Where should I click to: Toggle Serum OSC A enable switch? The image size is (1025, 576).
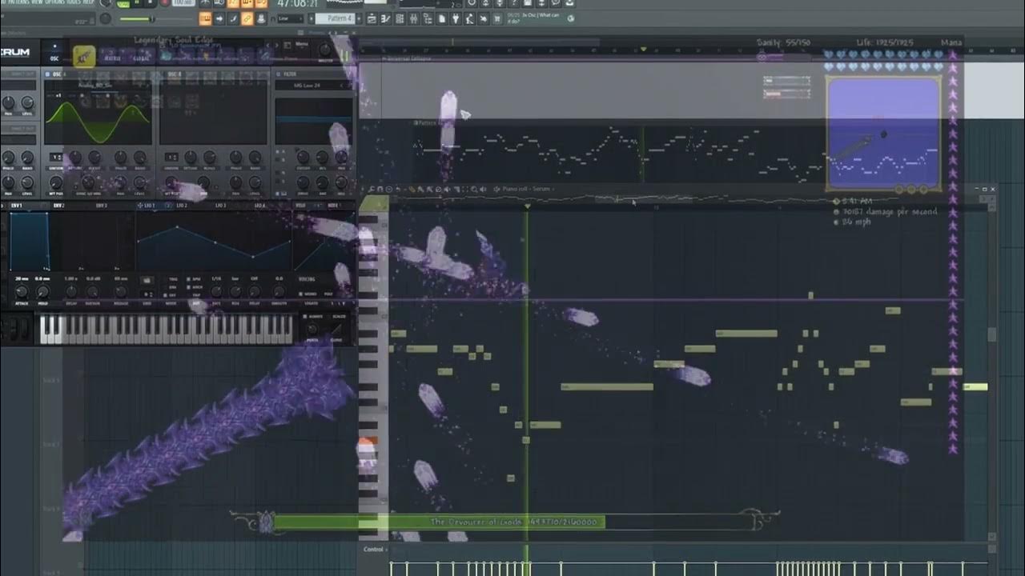[47, 74]
